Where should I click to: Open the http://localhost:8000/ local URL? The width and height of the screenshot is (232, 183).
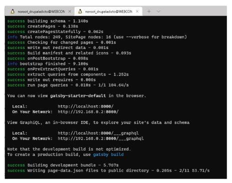coord(85,106)
